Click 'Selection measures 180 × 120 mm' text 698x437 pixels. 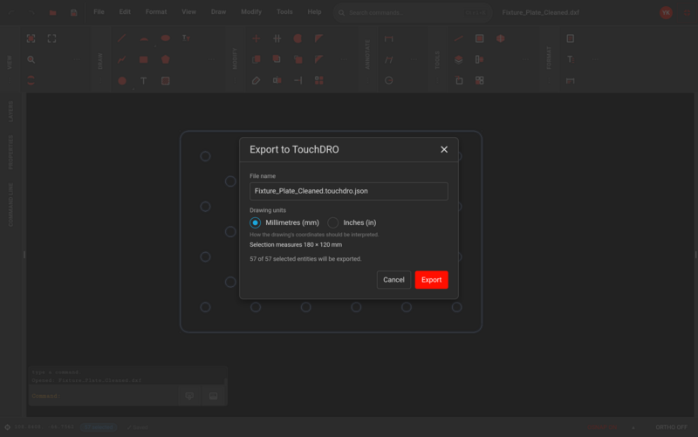click(296, 245)
